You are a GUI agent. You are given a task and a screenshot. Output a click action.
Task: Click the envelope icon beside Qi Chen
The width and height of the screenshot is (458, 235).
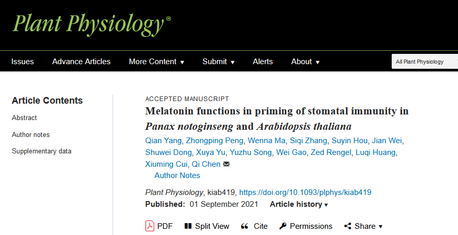click(x=226, y=164)
